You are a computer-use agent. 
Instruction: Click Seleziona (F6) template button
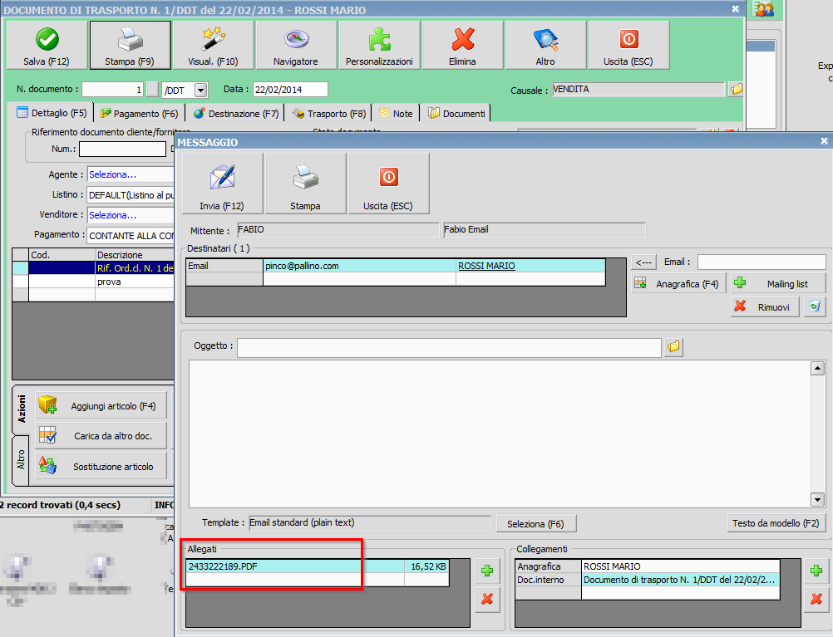point(536,523)
